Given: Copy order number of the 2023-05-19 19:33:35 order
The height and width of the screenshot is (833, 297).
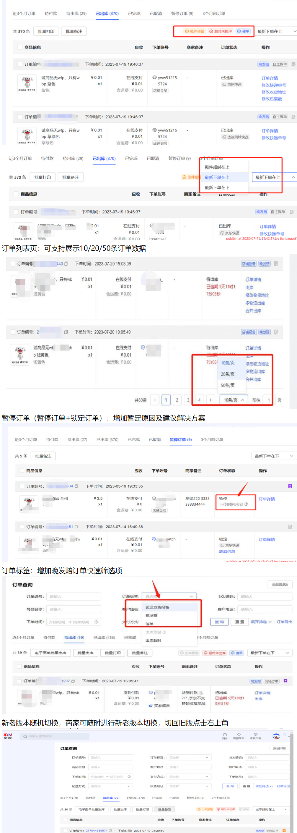Looking at the screenshot, I should coord(76,486).
